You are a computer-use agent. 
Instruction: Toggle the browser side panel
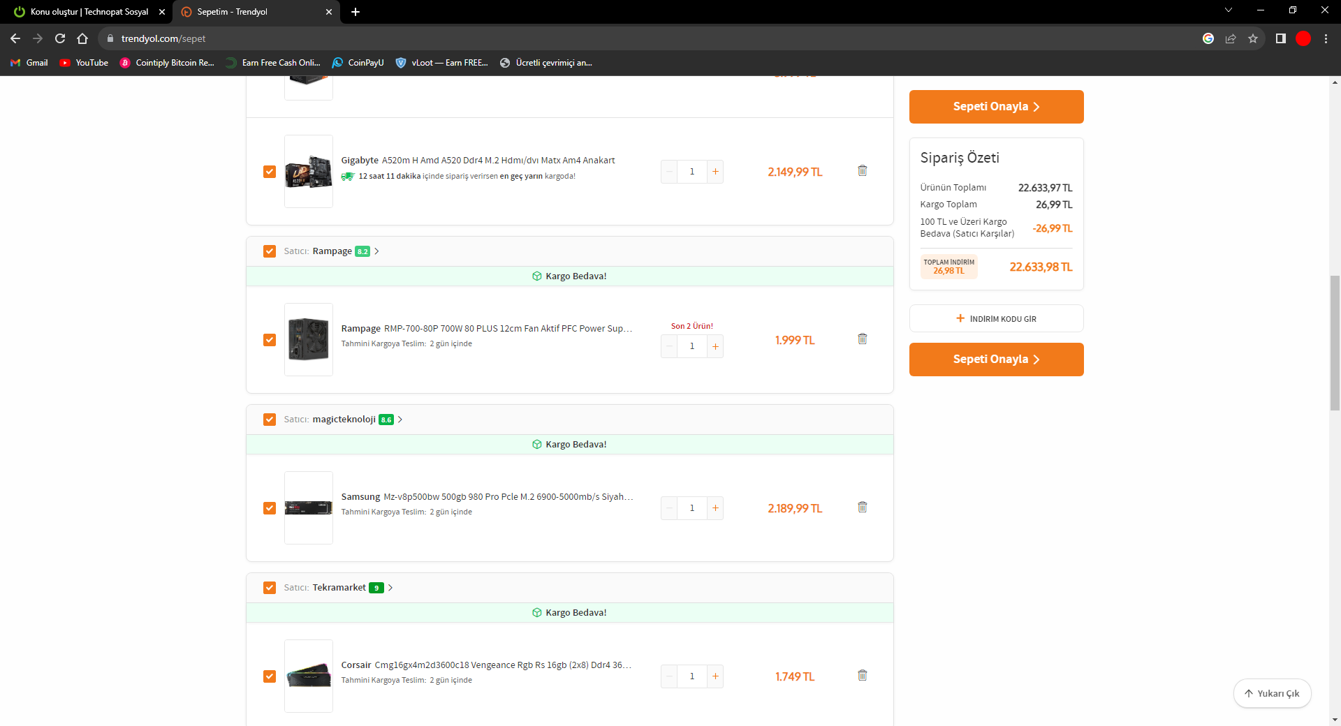[1281, 38]
